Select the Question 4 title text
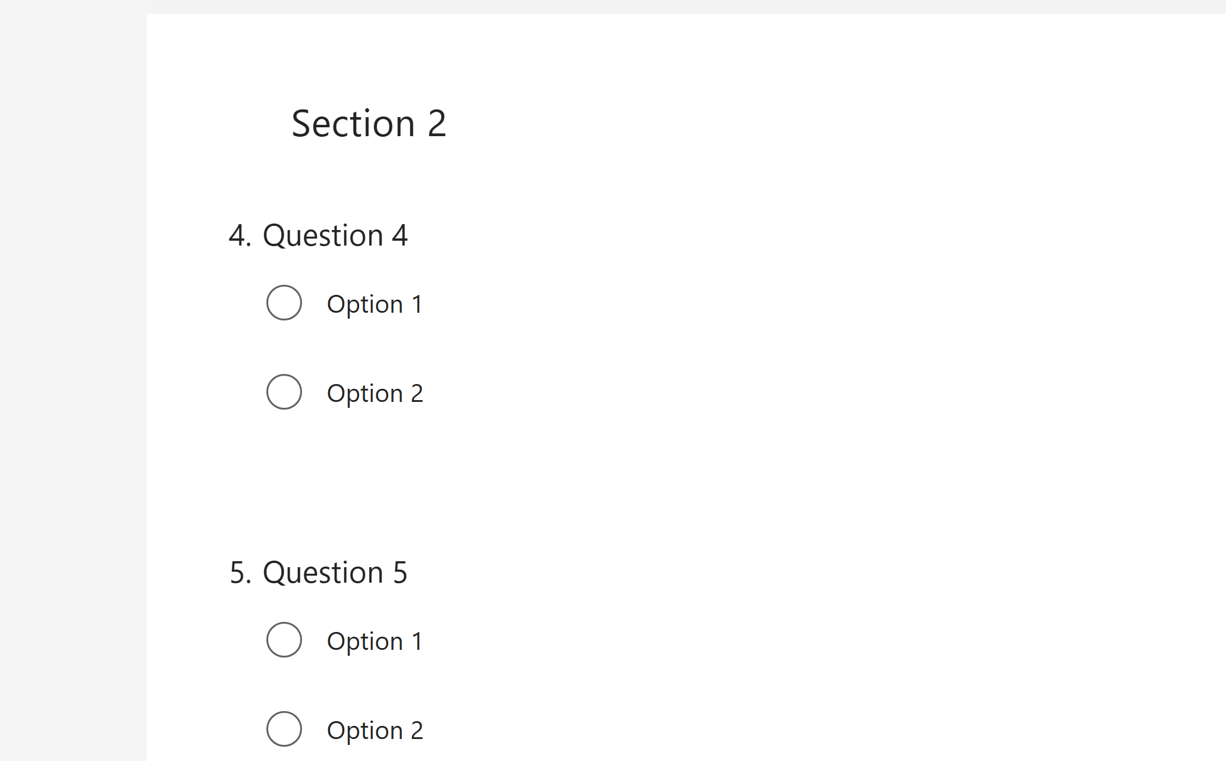 [x=336, y=235]
